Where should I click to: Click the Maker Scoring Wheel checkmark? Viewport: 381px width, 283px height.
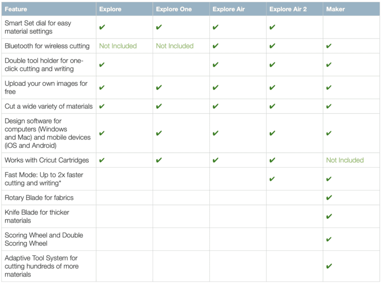coord(329,239)
